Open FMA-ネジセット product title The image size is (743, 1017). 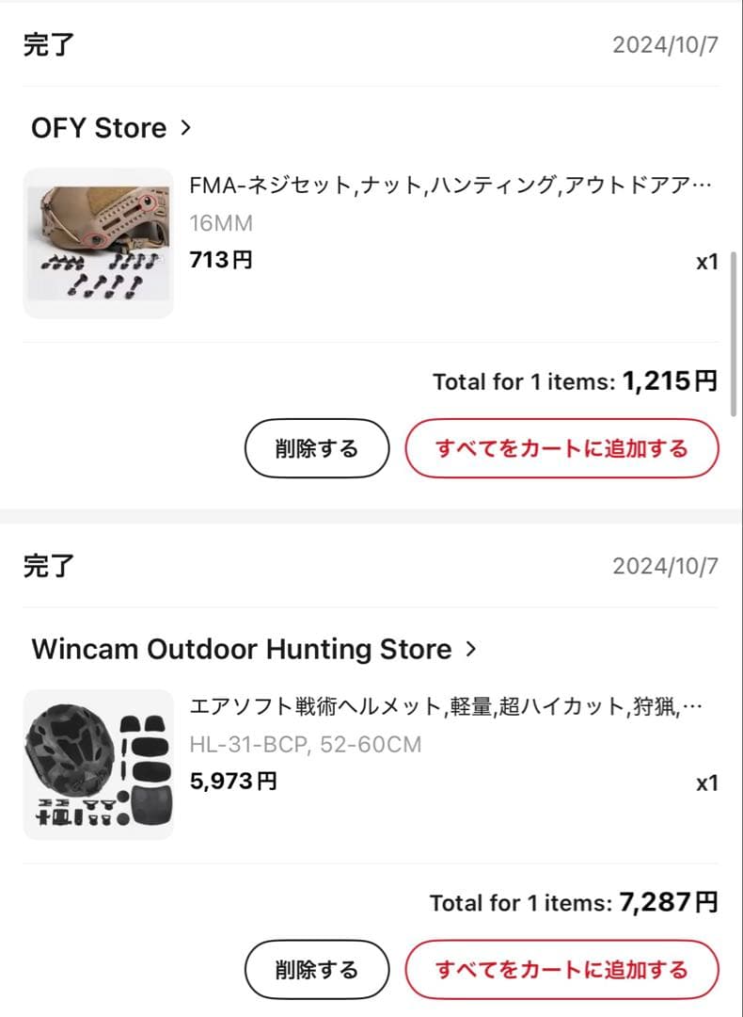point(450,186)
